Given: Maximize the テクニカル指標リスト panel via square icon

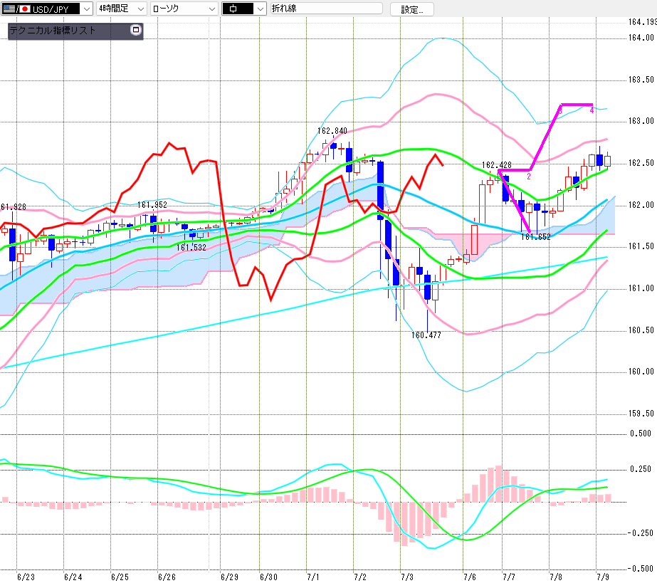Looking at the screenshot, I should point(136,30).
